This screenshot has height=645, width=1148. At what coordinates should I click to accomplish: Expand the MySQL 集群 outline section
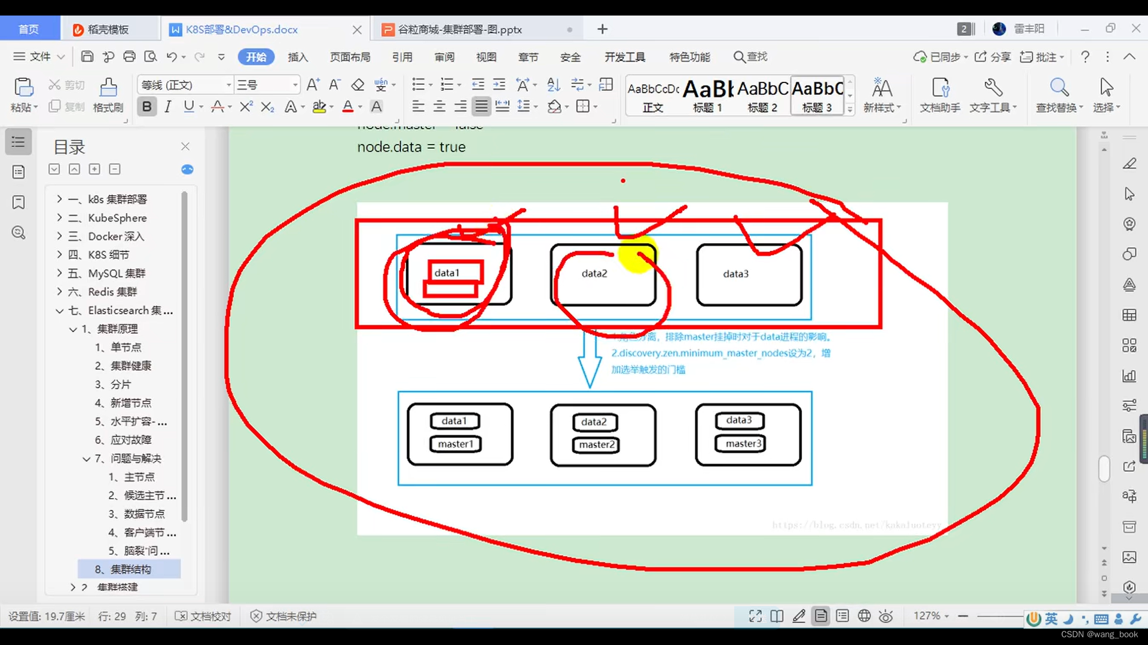(58, 273)
